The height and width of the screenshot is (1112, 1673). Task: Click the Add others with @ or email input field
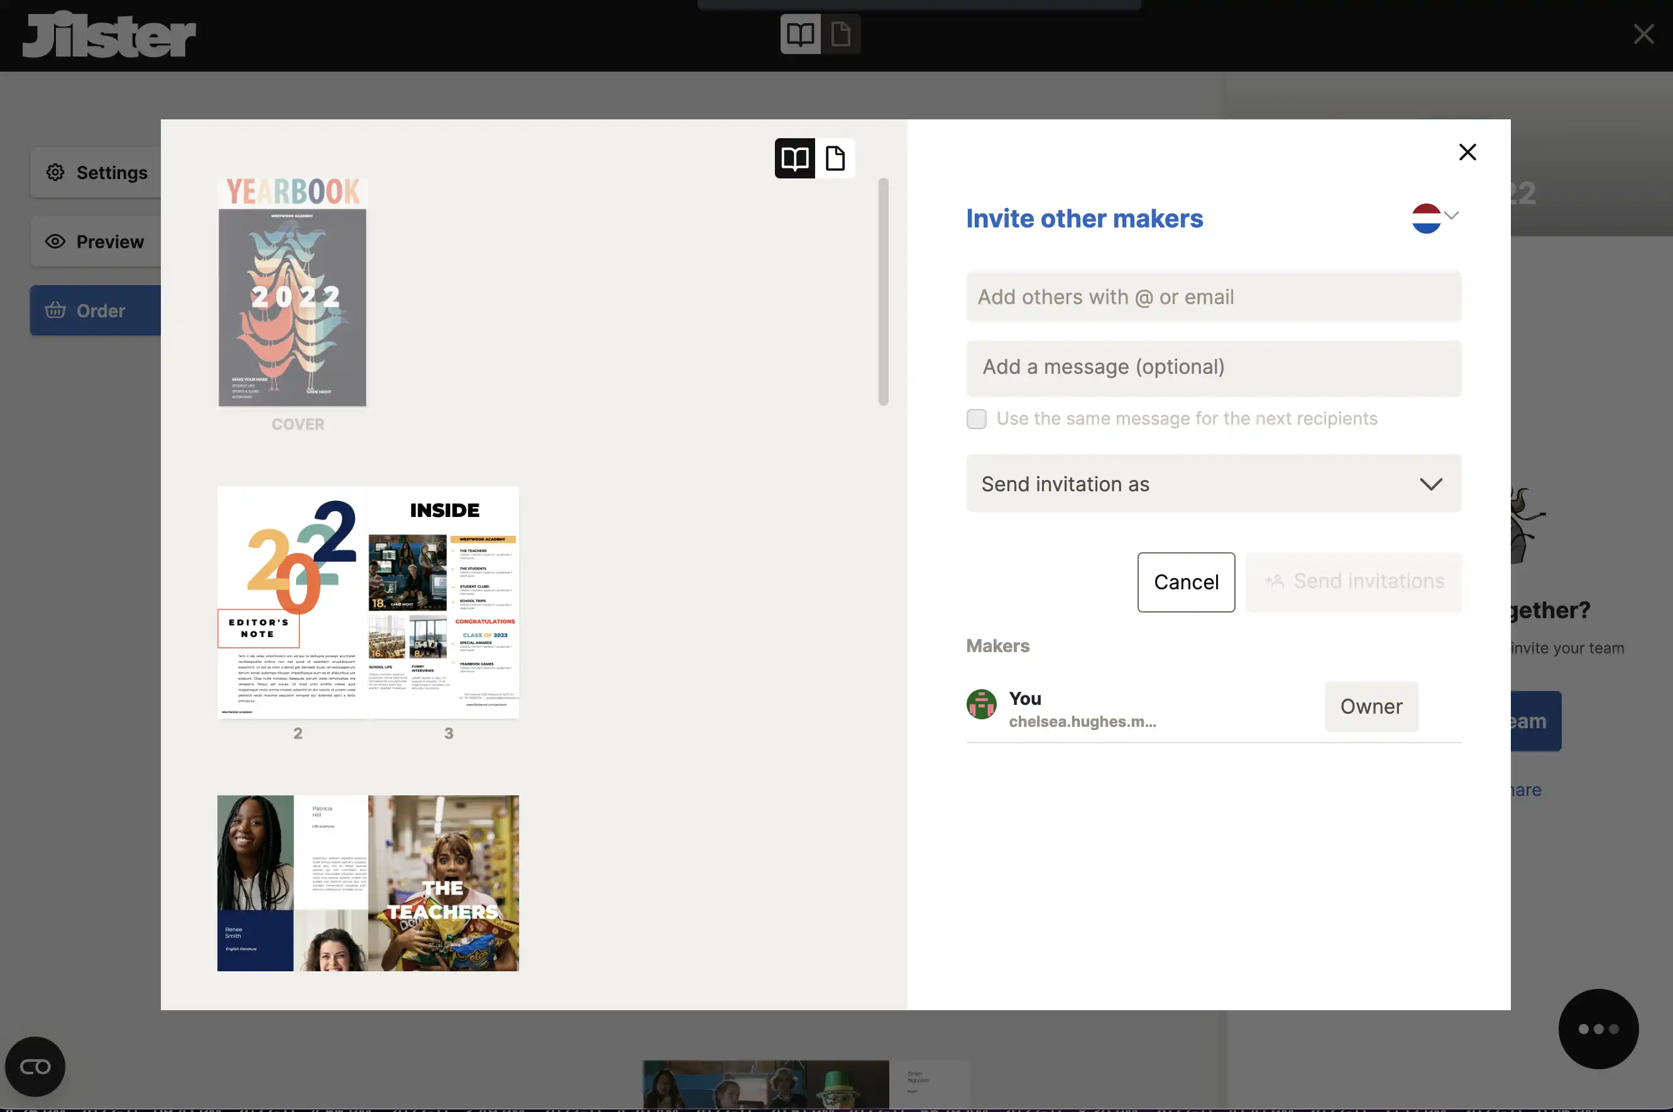(x=1212, y=295)
